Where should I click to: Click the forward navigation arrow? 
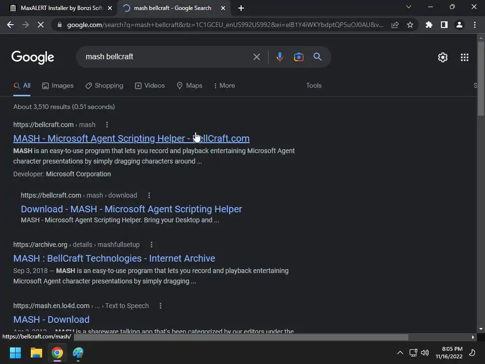(26, 25)
